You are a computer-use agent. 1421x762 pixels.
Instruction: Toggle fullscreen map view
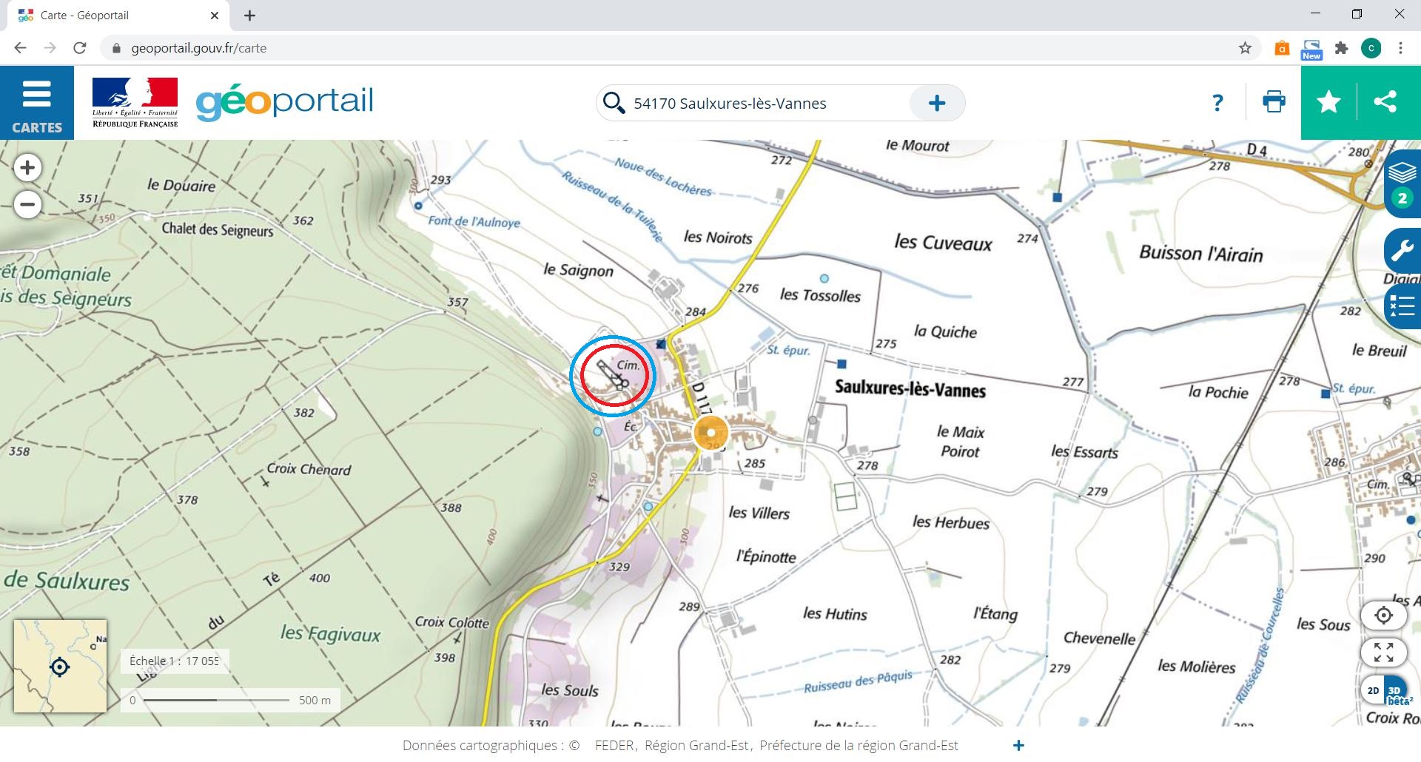tap(1383, 652)
